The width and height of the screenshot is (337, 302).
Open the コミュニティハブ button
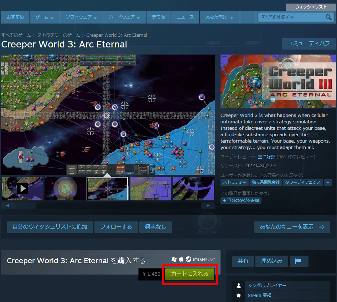click(309, 43)
